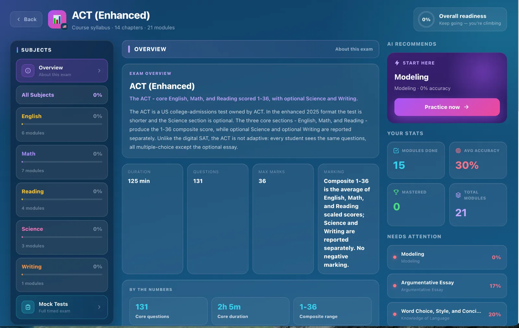Click the Max Marks 36 card
This screenshot has height=328, width=519.
click(283, 219)
